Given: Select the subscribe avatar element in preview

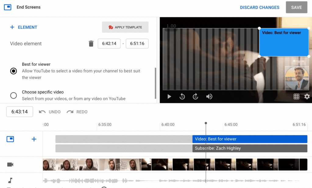Looking at the screenshot, I should pyautogui.click(x=297, y=78).
